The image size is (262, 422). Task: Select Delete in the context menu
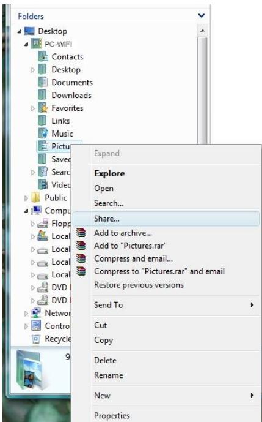167,360
